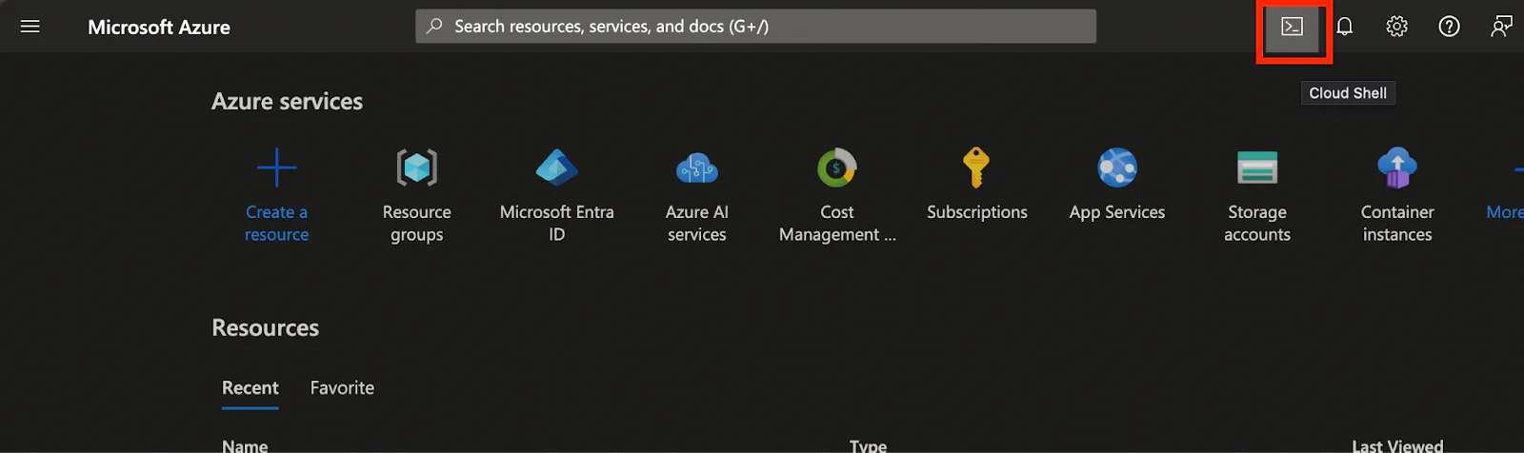Open Microsoft Entra ID icon
The width and height of the screenshot is (1524, 453).
(557, 168)
